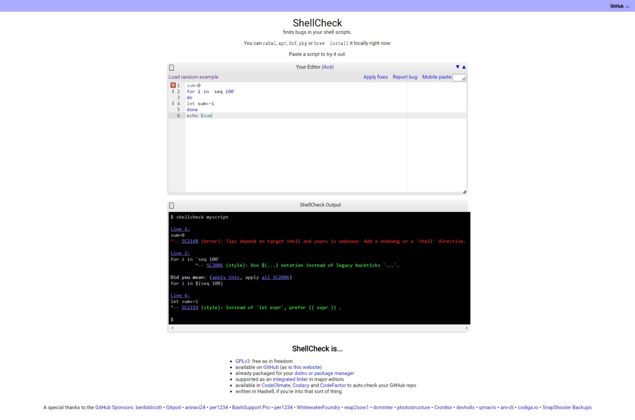Image resolution: width=635 pixels, height=420 pixels.
Task: Click the editor resize handle at bottom right
Action: (464, 192)
